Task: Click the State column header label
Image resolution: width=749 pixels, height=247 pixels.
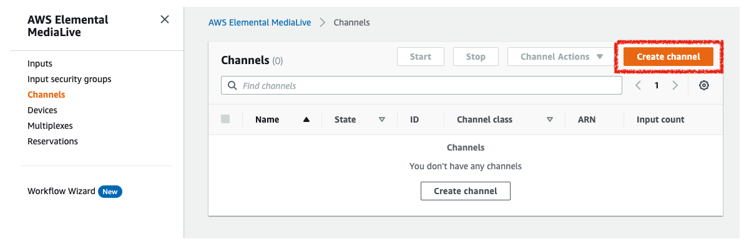Action: pyautogui.click(x=345, y=119)
